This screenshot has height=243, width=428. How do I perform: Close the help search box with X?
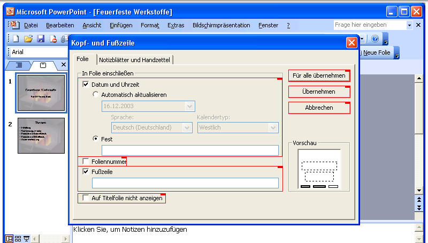coord(418,25)
